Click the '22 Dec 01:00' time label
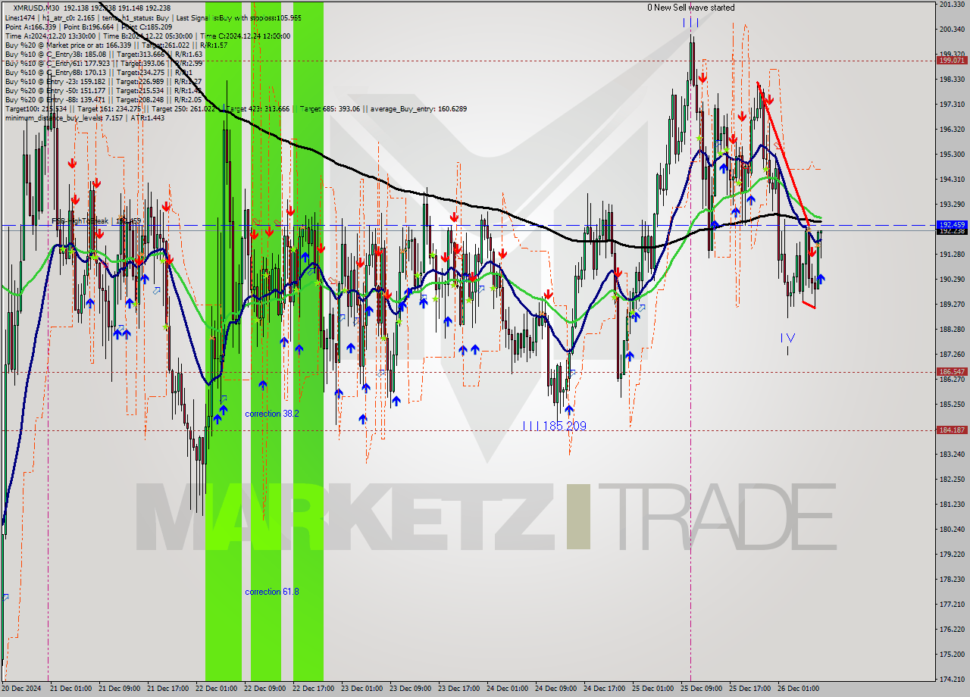970x697 pixels. 216,689
